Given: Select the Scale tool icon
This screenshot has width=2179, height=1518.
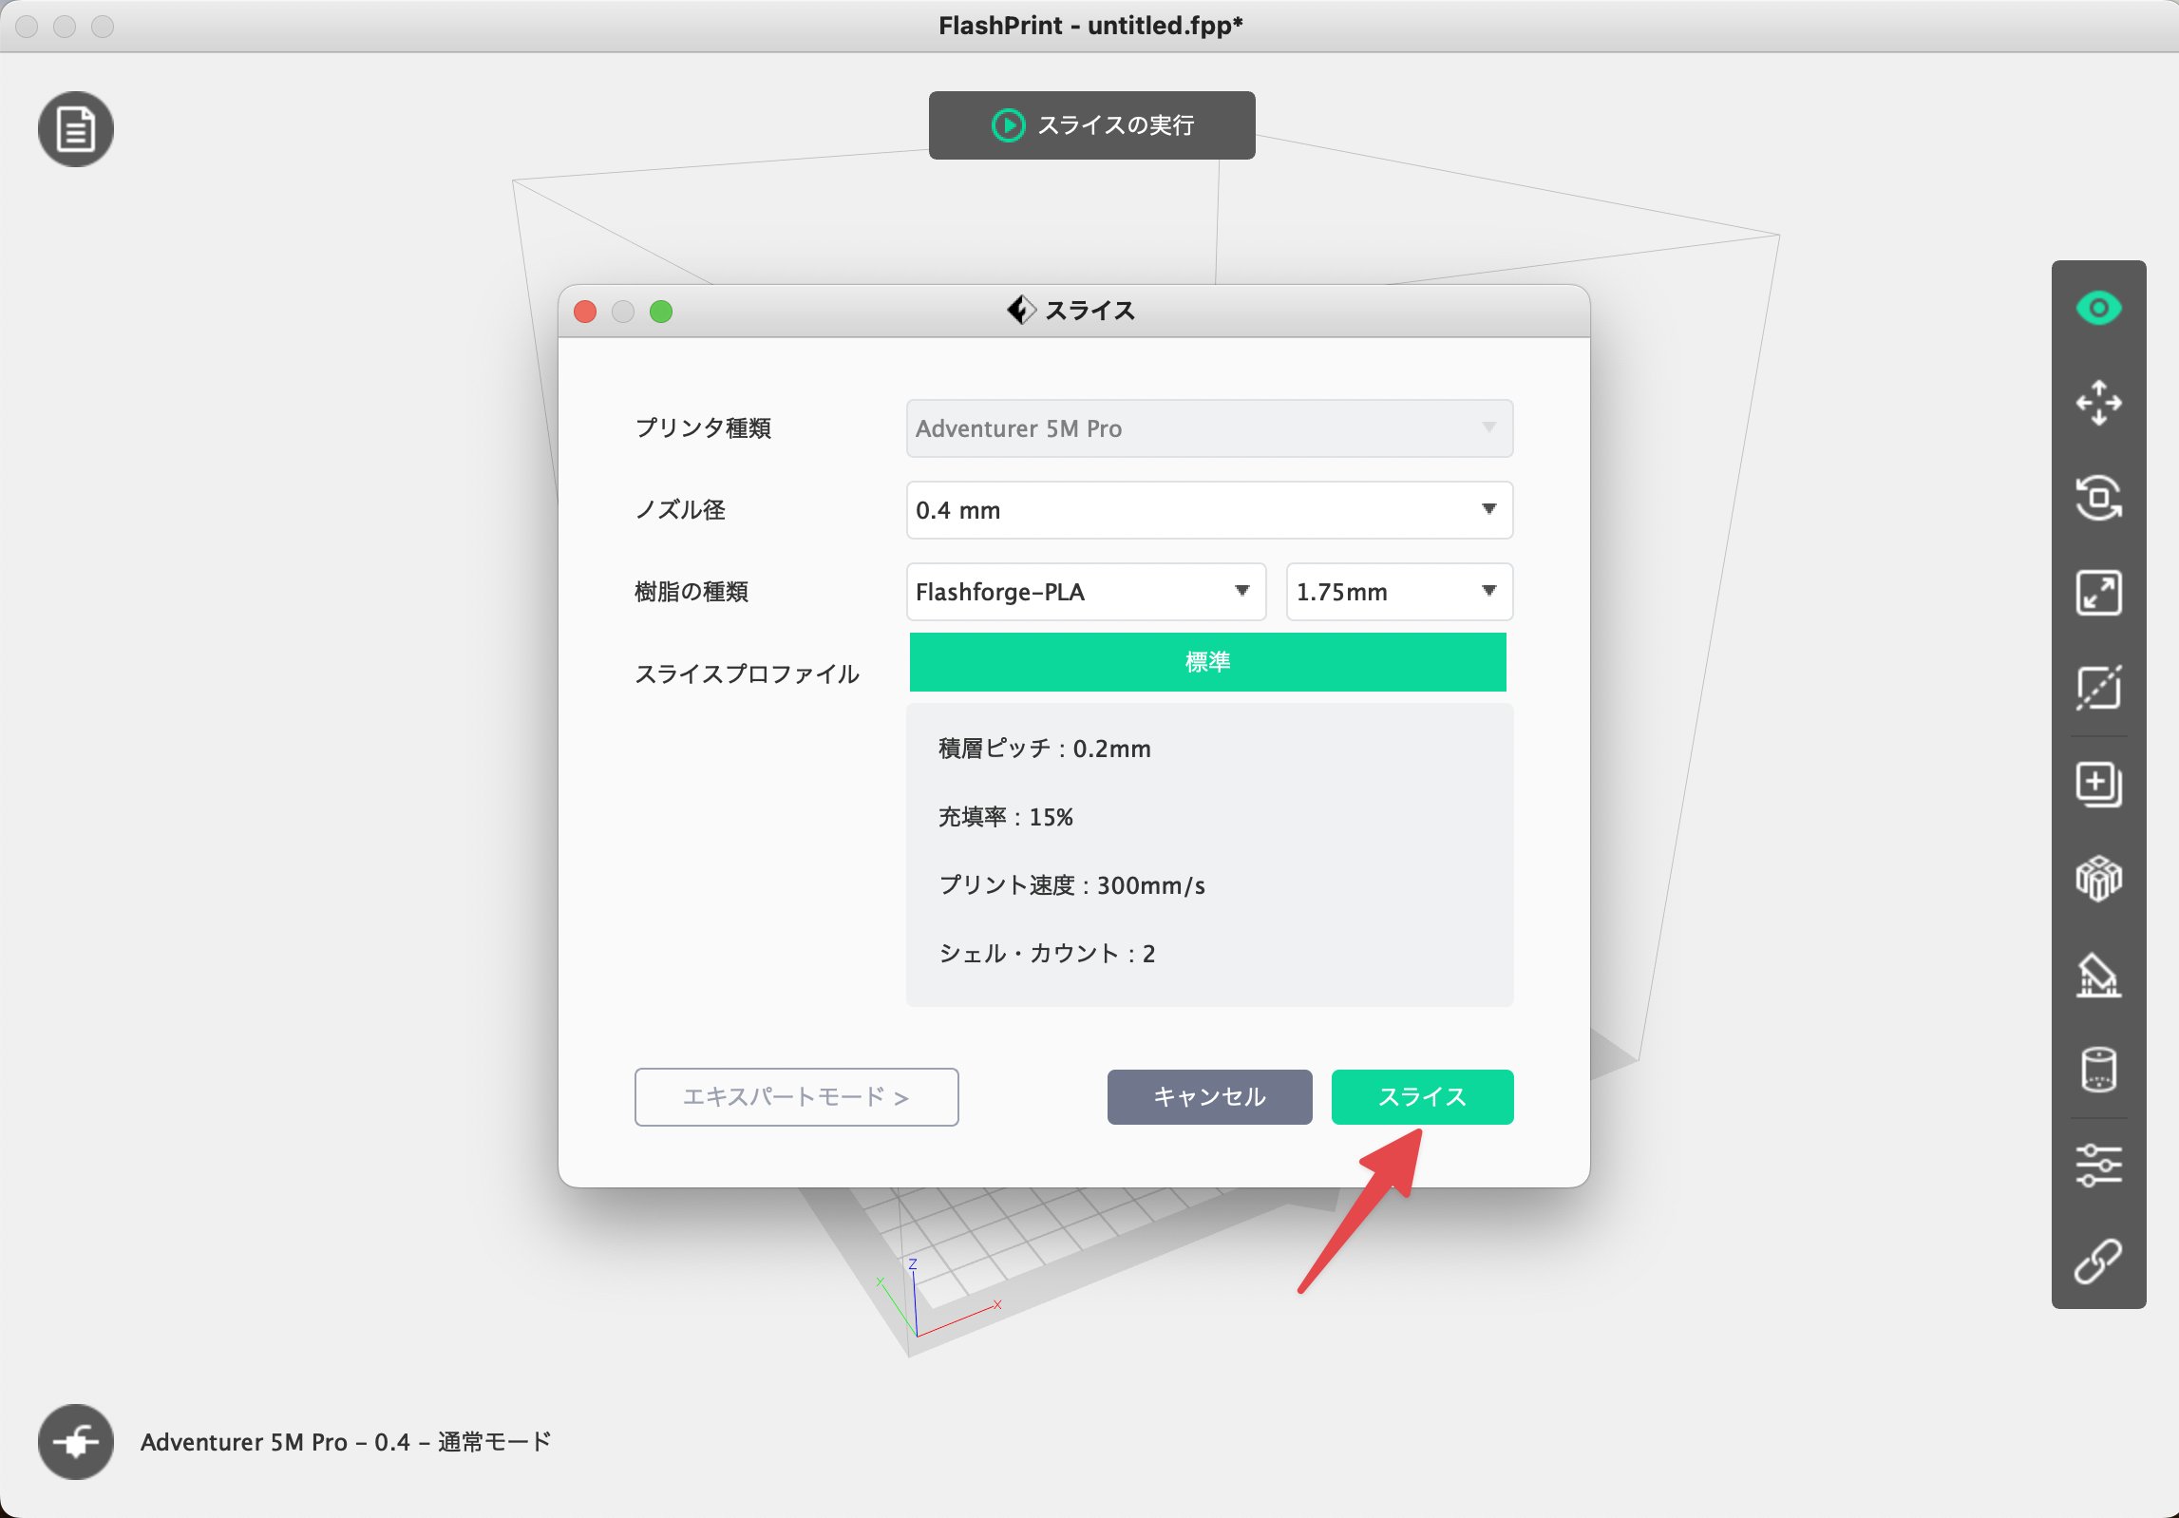Looking at the screenshot, I should click(x=2098, y=593).
